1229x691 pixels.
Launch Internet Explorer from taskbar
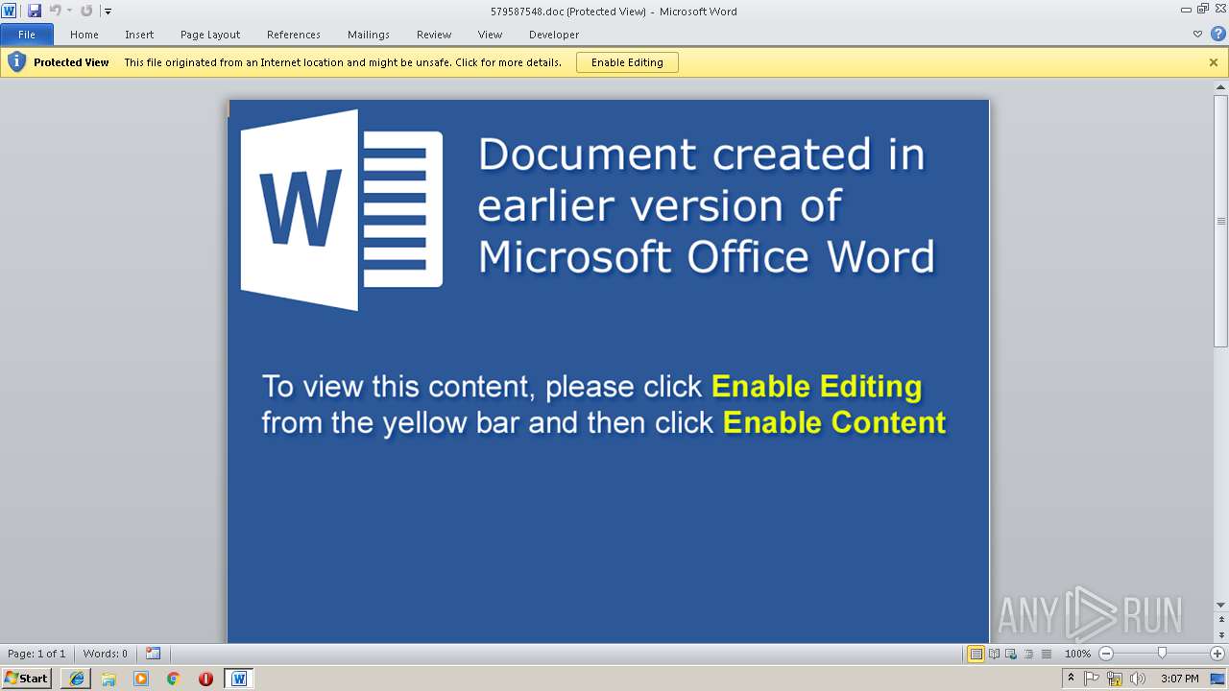point(77,679)
